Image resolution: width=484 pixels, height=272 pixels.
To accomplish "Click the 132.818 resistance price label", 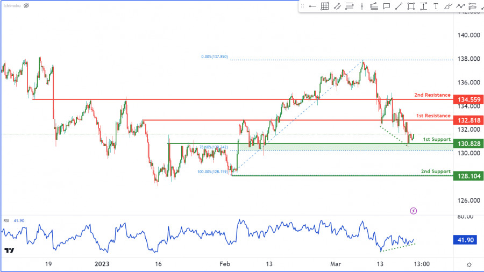I will pyautogui.click(x=468, y=120).
